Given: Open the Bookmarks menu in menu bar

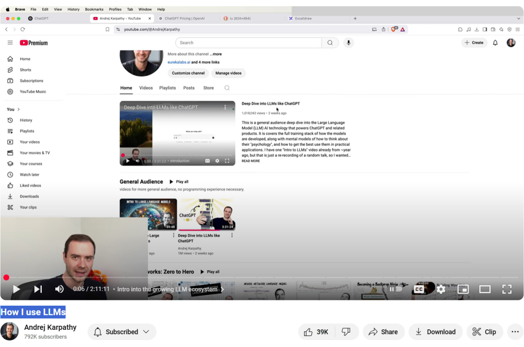Looking at the screenshot, I should tap(94, 9).
